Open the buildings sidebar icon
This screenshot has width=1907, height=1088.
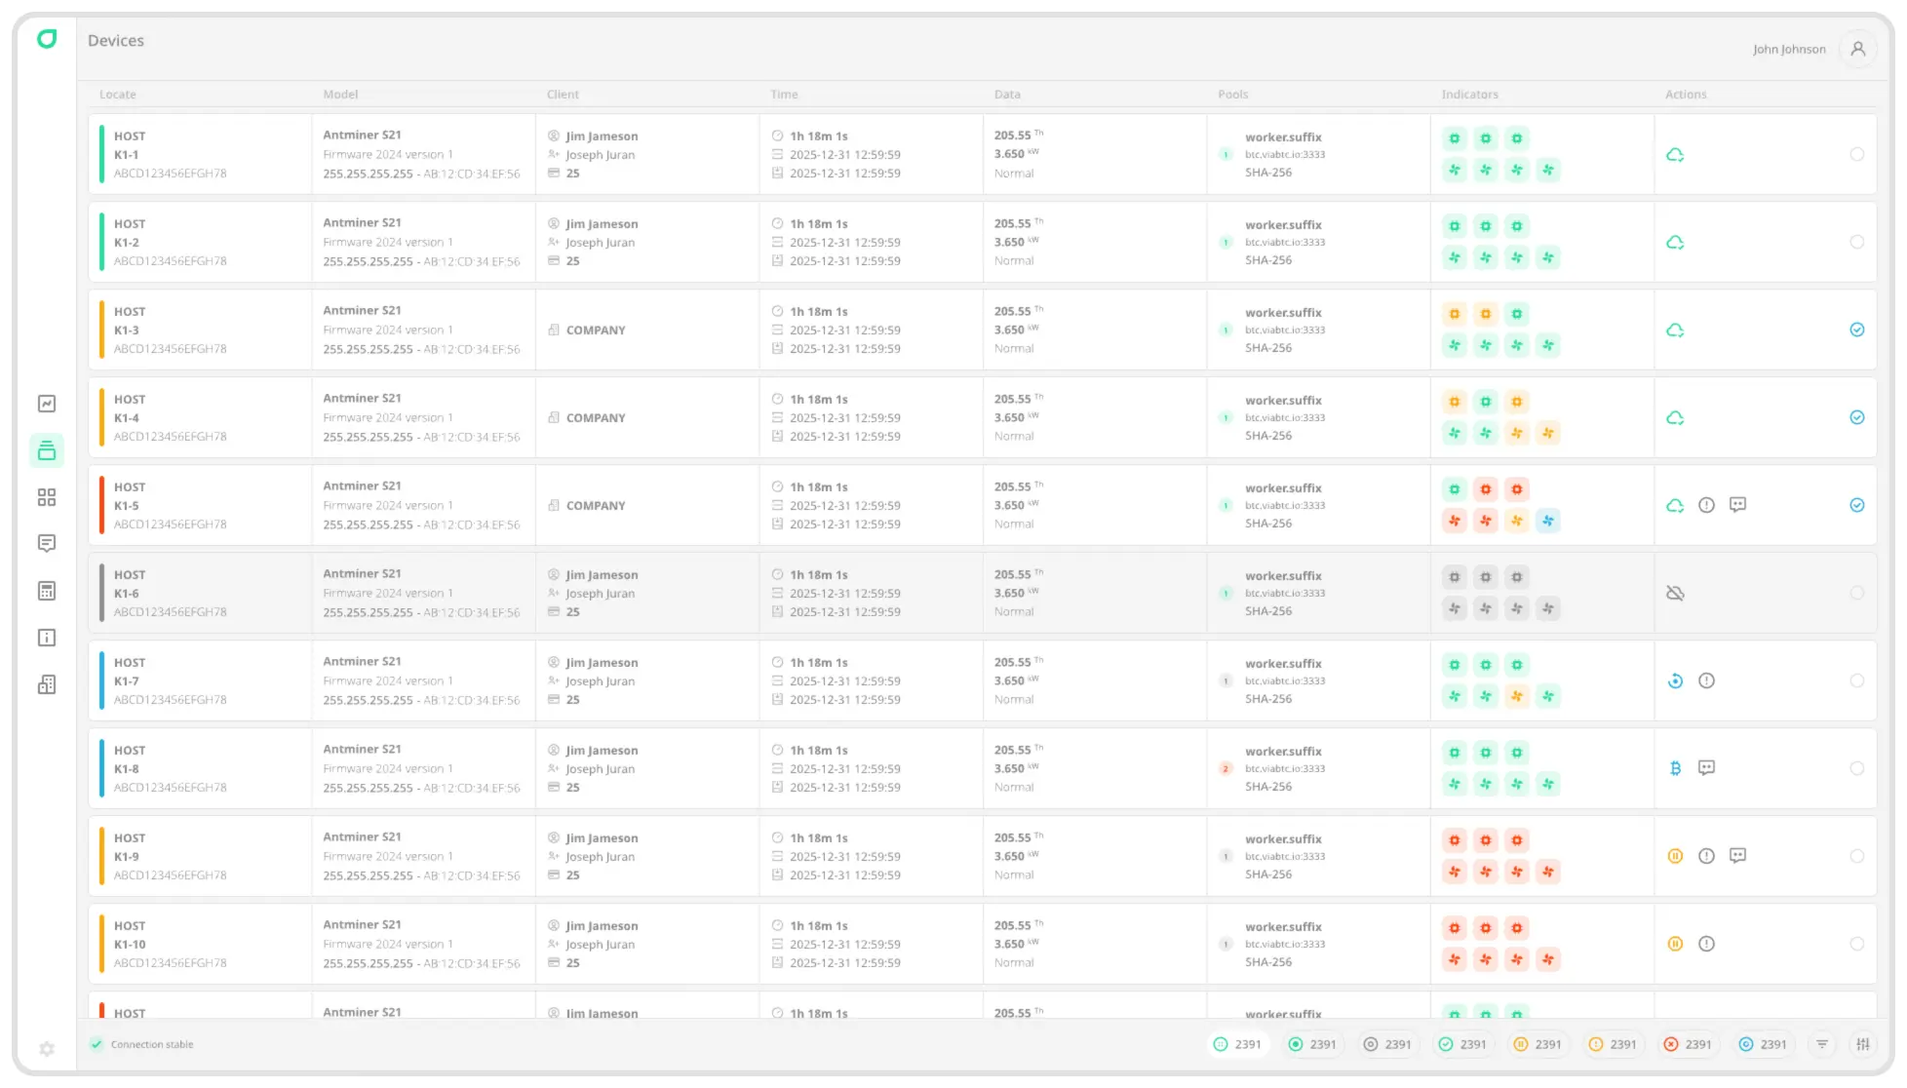pyautogui.click(x=47, y=684)
